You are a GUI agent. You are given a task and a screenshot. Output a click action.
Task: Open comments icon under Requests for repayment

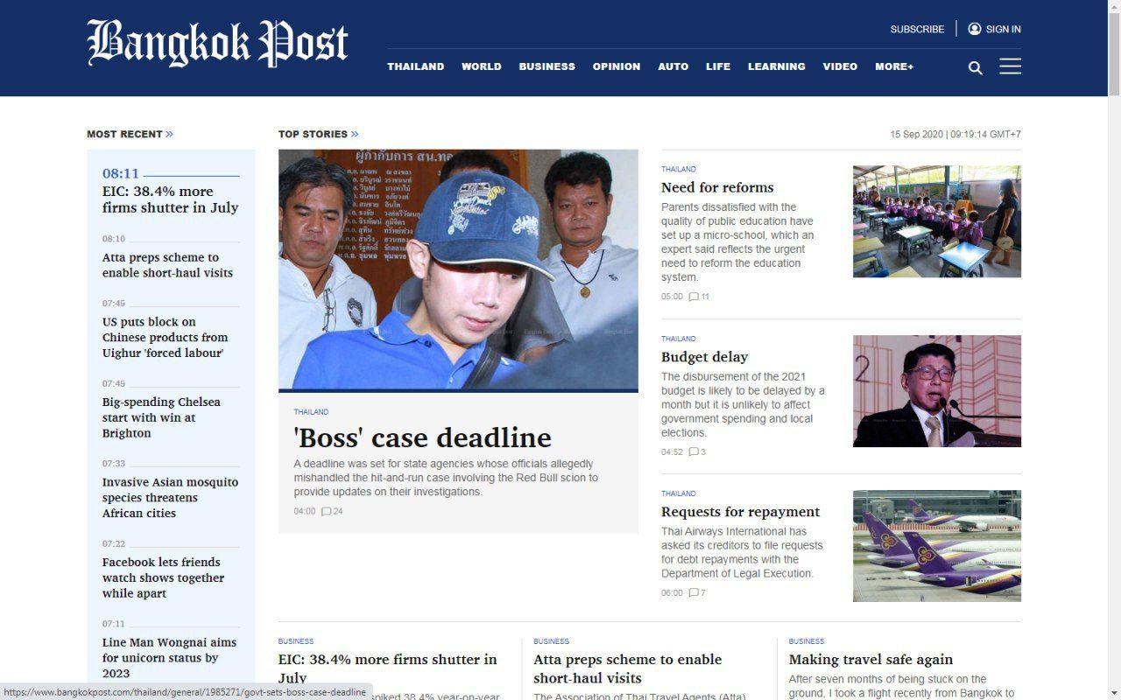[x=694, y=593]
